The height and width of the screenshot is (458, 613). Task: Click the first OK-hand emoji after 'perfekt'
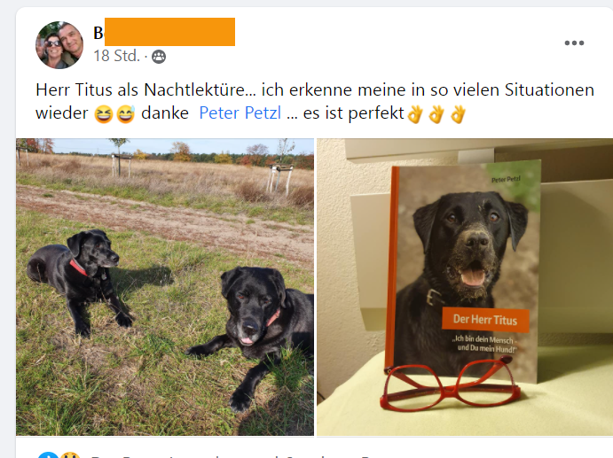(415, 114)
